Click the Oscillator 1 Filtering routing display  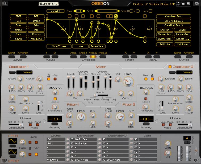(x=55, y=119)
